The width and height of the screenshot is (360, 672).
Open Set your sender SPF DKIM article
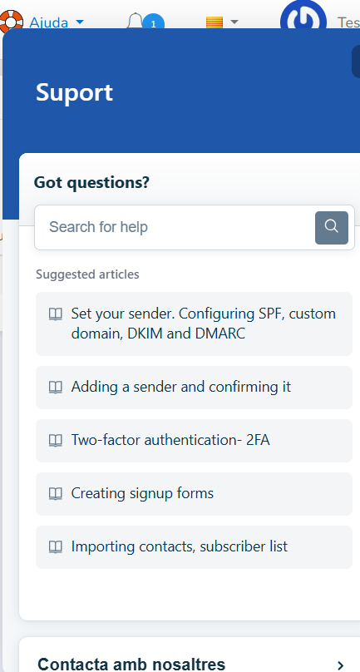pos(194,324)
